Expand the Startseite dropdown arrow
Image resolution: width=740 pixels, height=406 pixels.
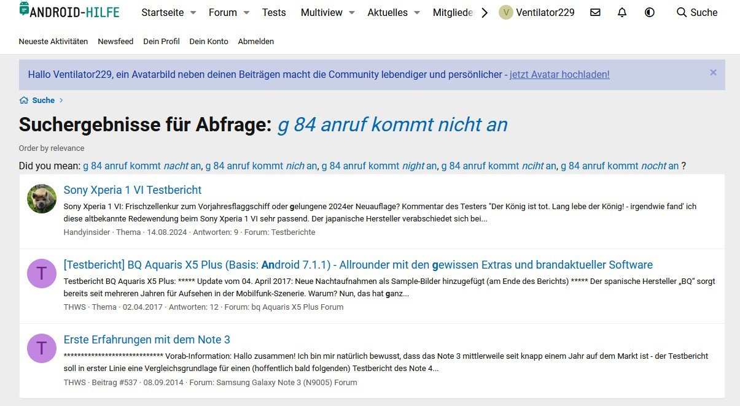(193, 13)
